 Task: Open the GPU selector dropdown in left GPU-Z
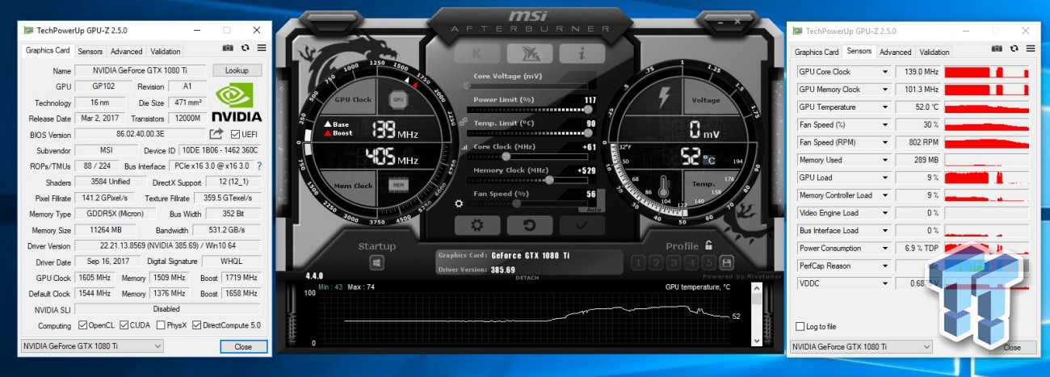(90, 346)
